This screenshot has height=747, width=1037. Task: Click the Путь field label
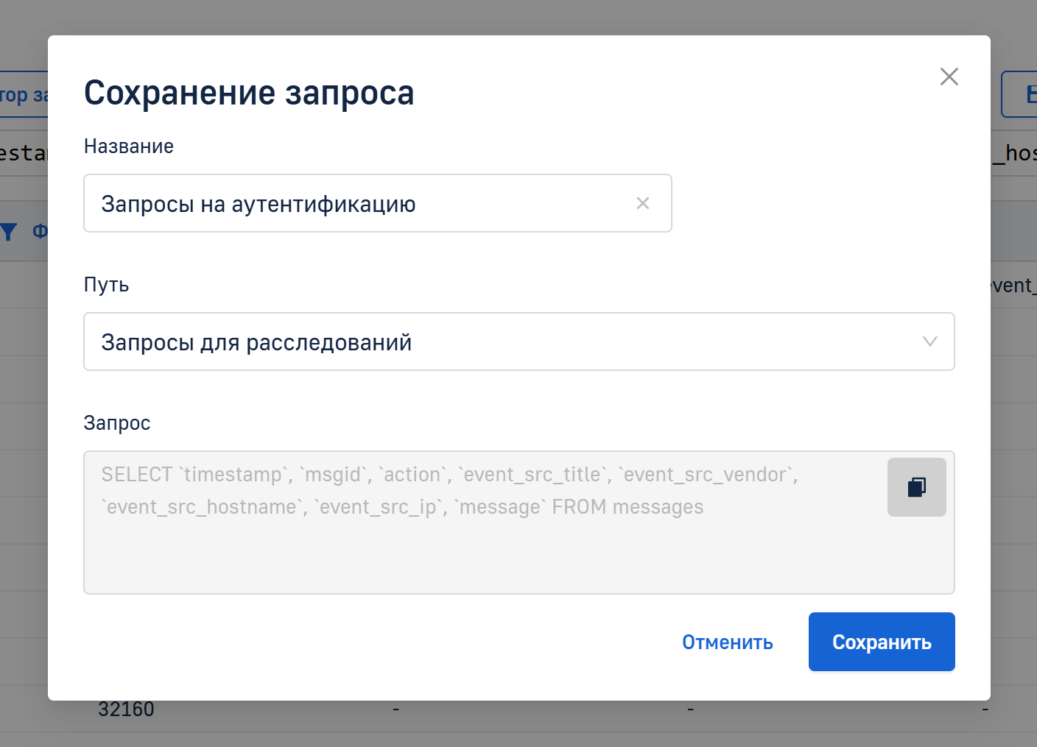(x=106, y=285)
